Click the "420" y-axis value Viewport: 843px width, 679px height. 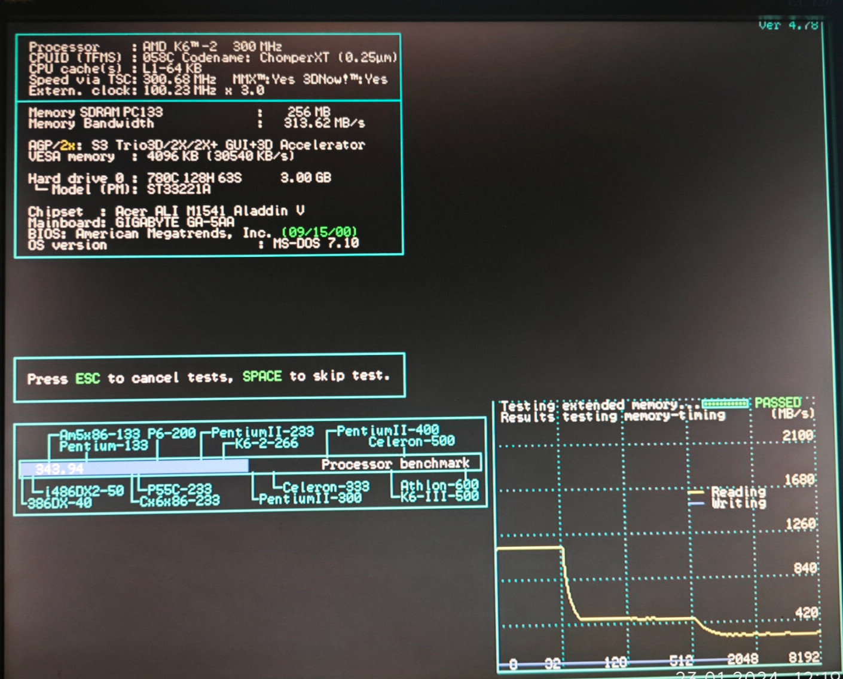point(806,613)
